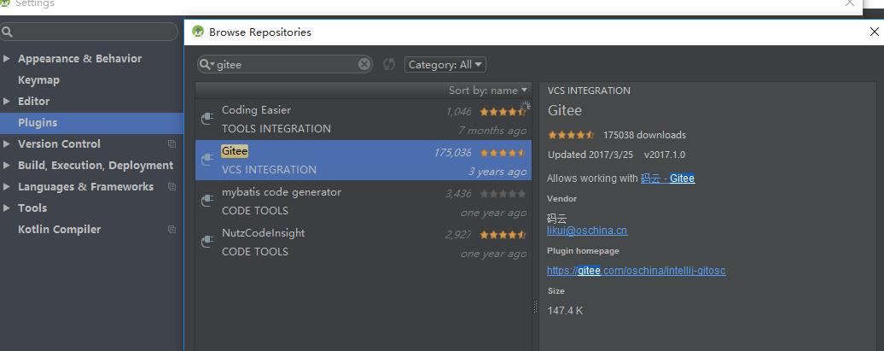Select the Gitee plugin in the list
The width and height of the screenshot is (884, 351).
[363, 161]
